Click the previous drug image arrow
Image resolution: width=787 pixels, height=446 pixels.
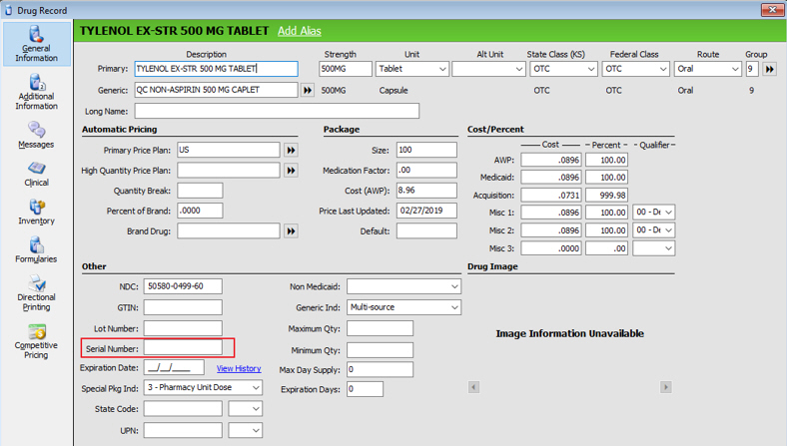(473, 387)
